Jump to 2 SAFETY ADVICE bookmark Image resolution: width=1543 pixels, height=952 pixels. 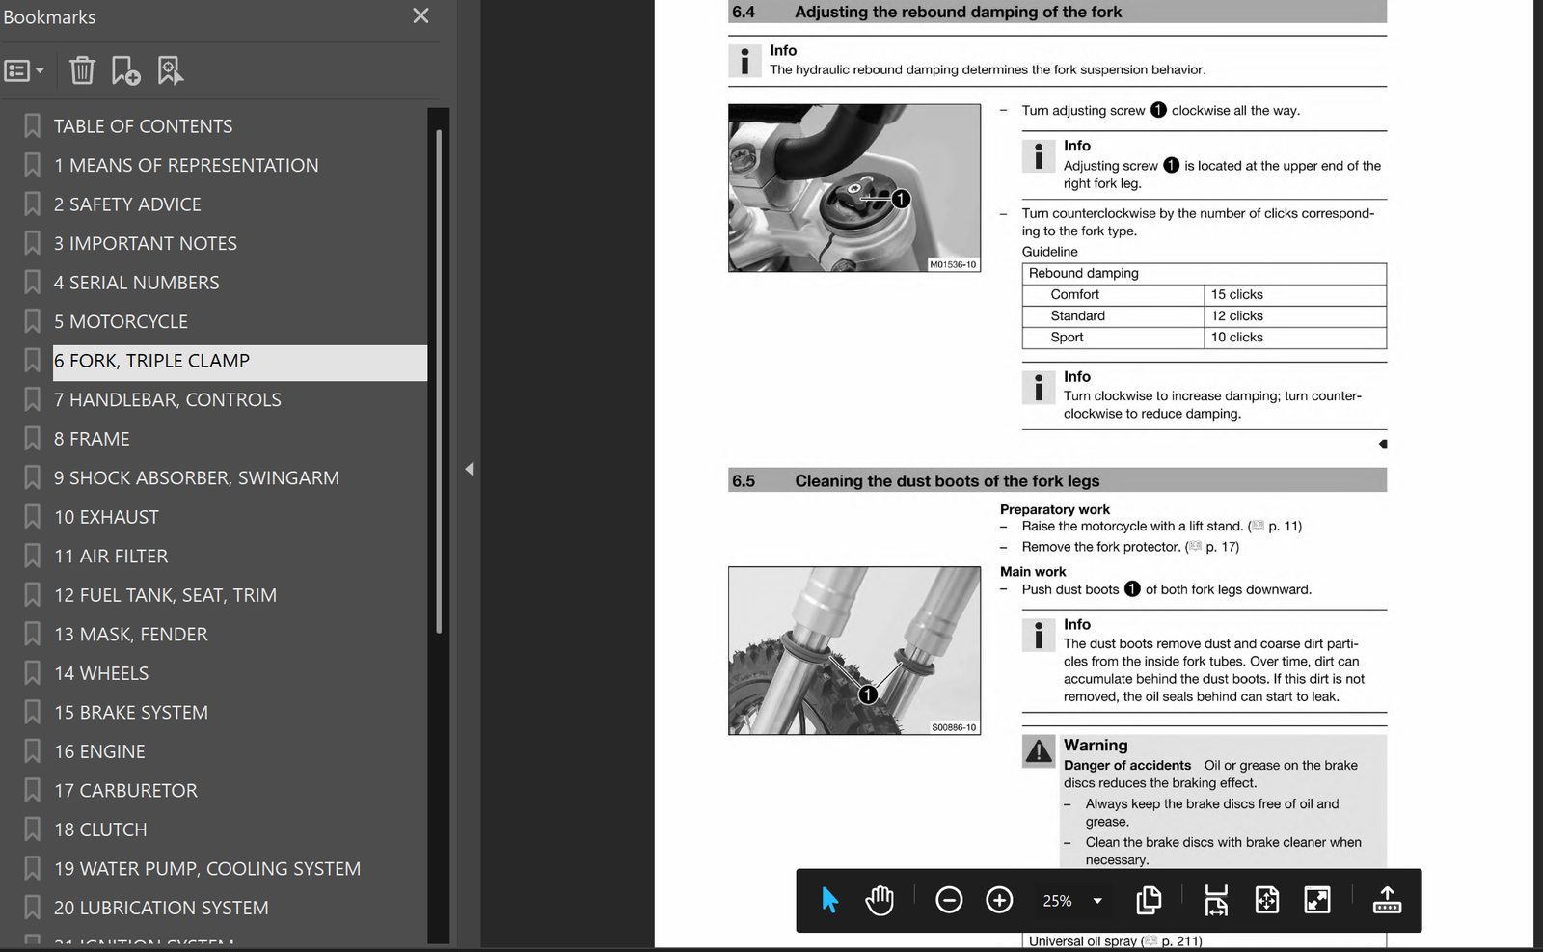coord(127,204)
